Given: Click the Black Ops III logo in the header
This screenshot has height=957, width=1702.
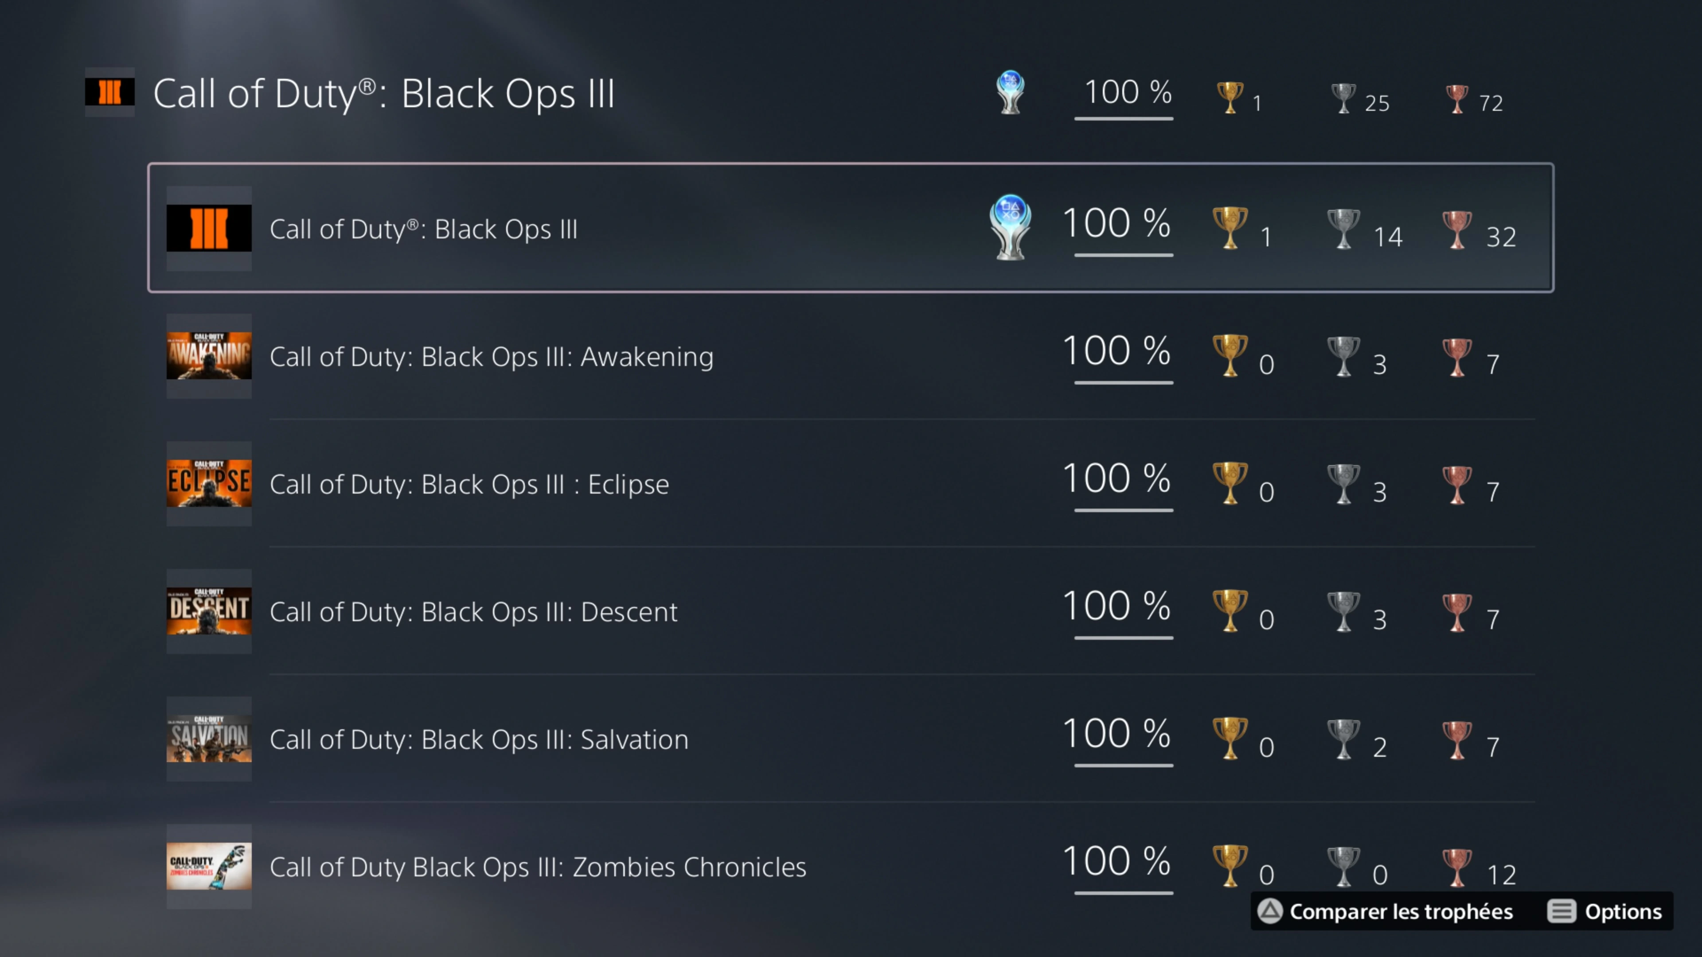Looking at the screenshot, I should click(x=109, y=93).
